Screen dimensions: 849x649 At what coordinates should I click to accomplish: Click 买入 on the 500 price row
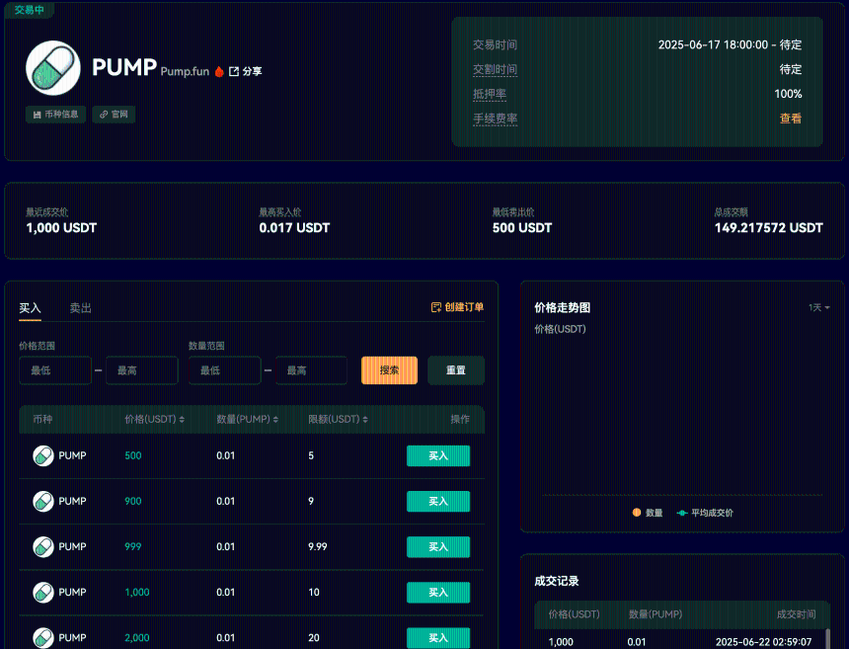(438, 455)
